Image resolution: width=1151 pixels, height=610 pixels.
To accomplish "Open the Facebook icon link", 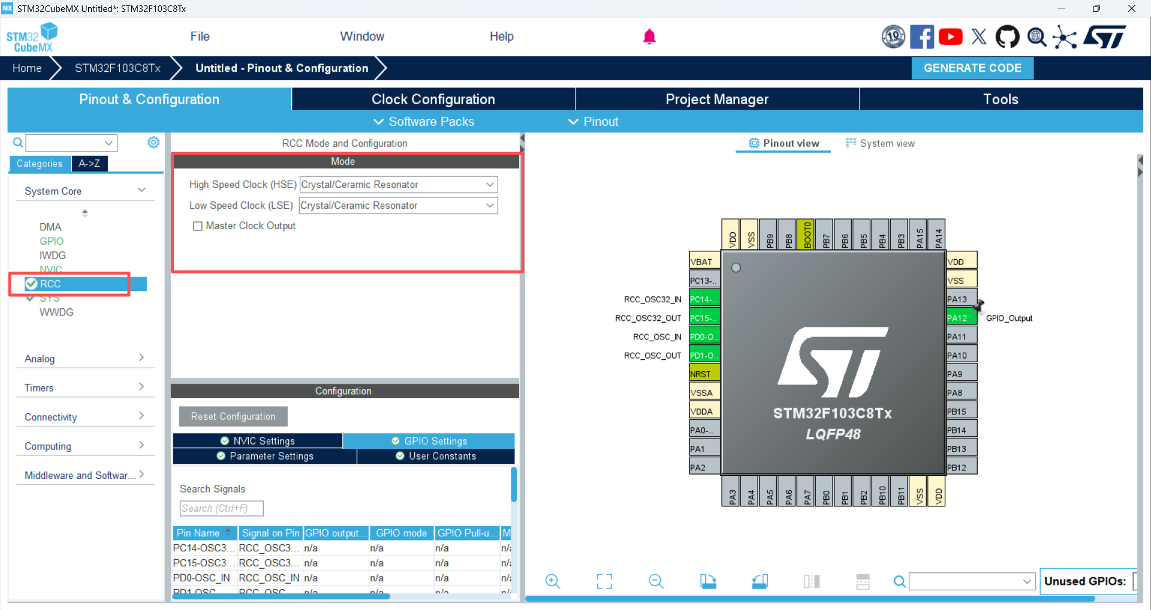I will 922,37.
